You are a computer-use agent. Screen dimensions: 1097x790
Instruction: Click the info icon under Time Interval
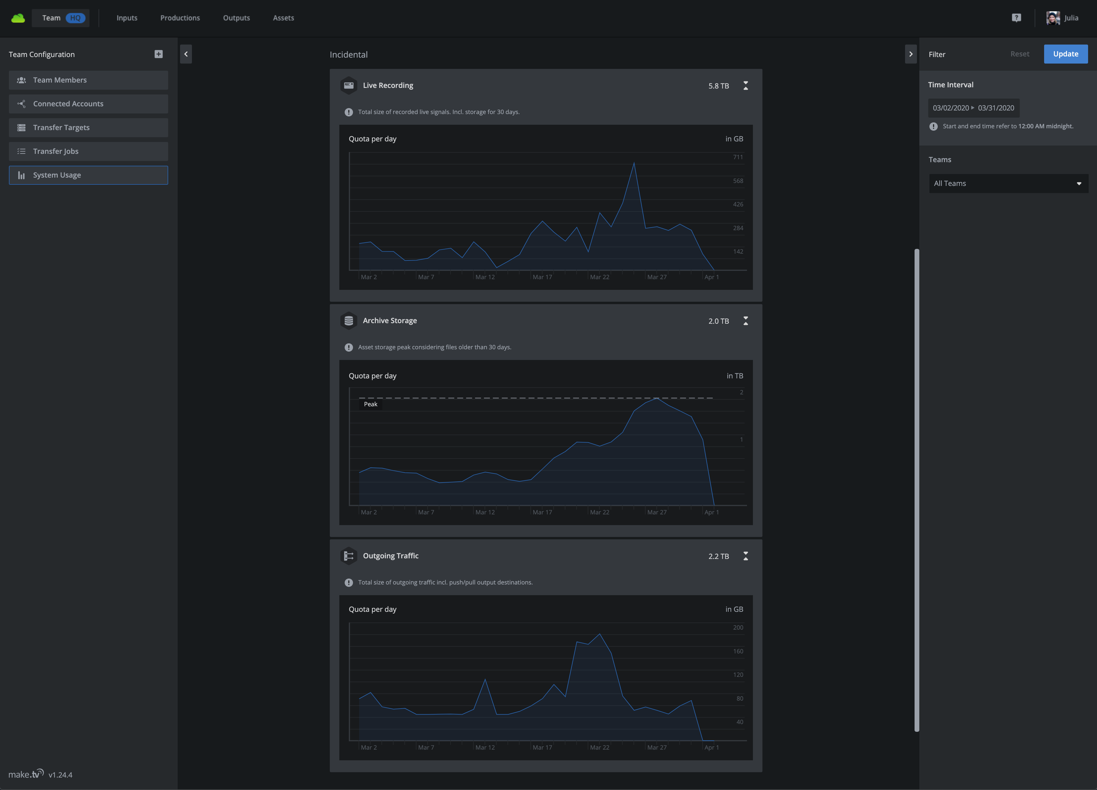934,126
